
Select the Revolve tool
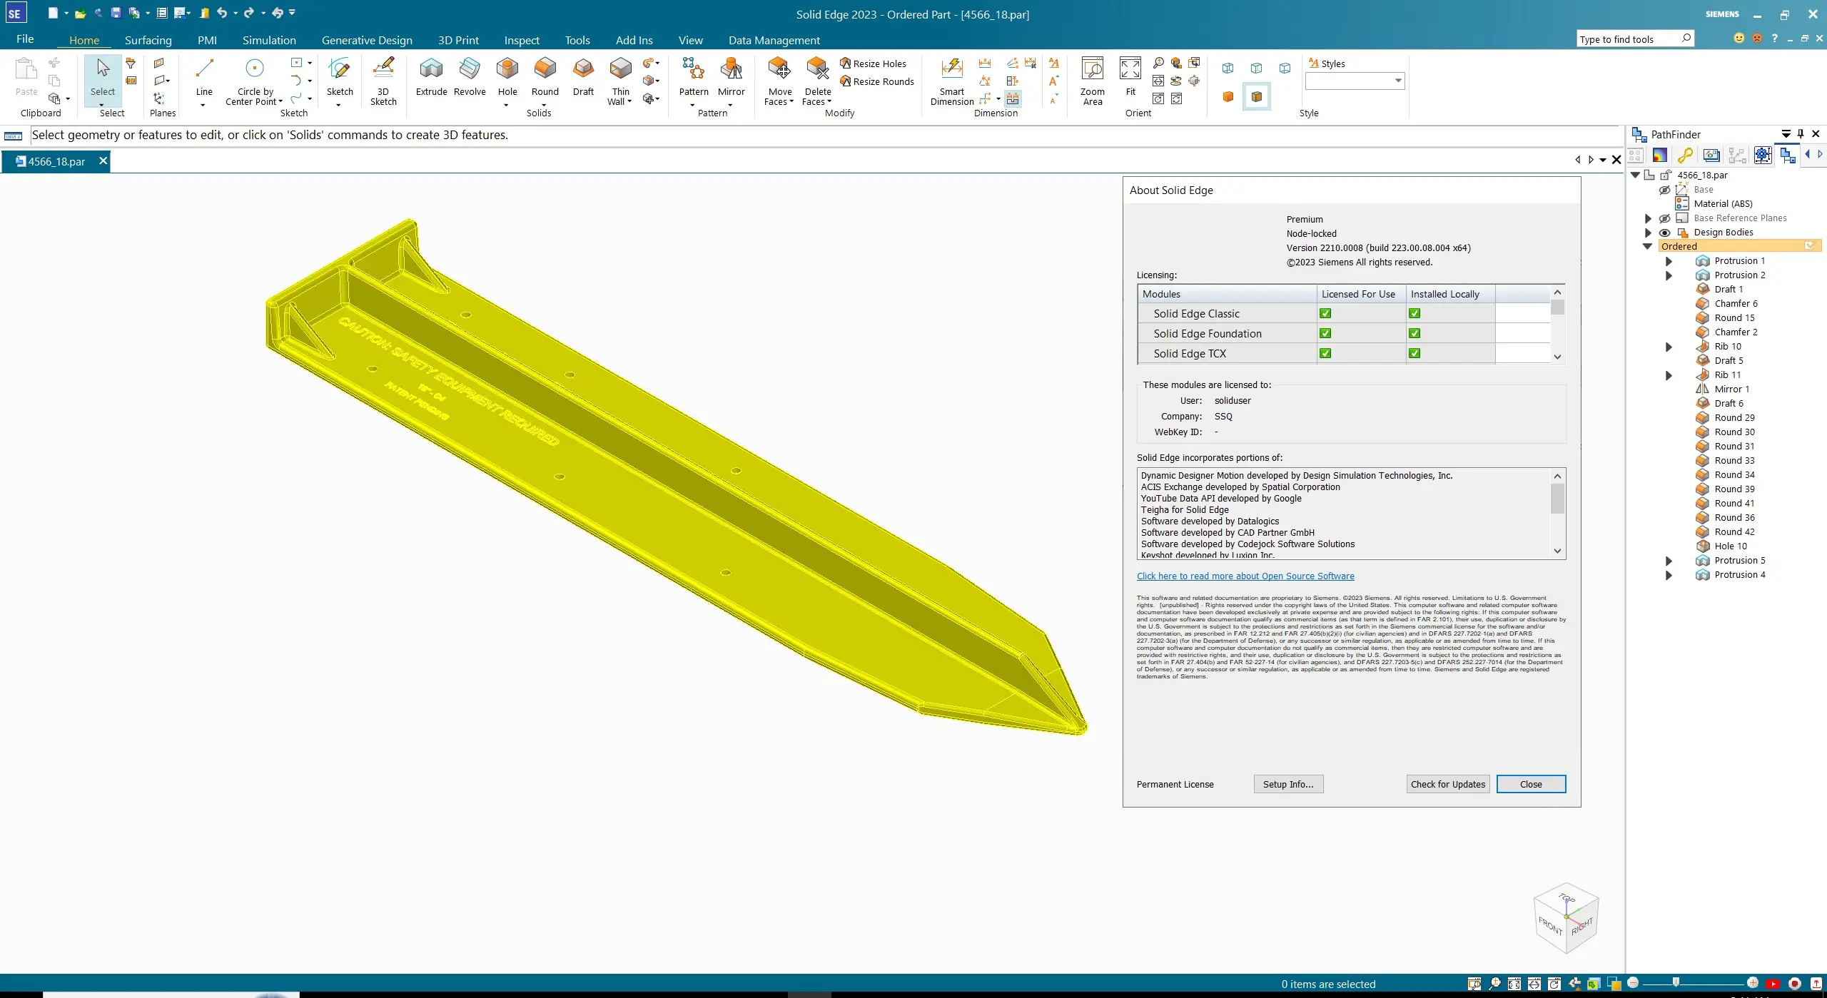pos(470,76)
